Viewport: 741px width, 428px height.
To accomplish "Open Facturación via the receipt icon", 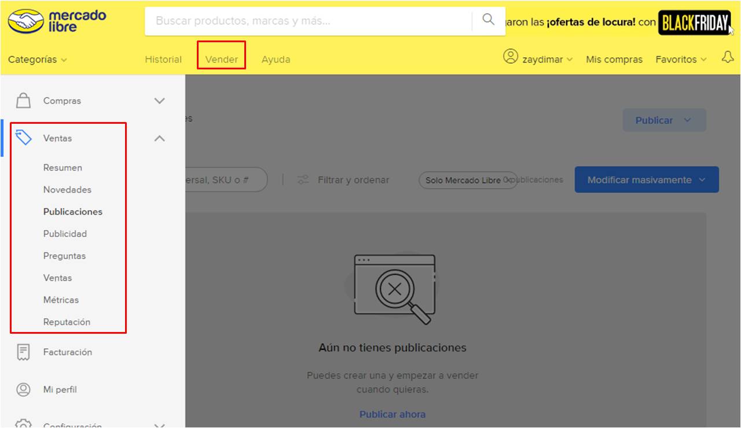I will click(23, 352).
